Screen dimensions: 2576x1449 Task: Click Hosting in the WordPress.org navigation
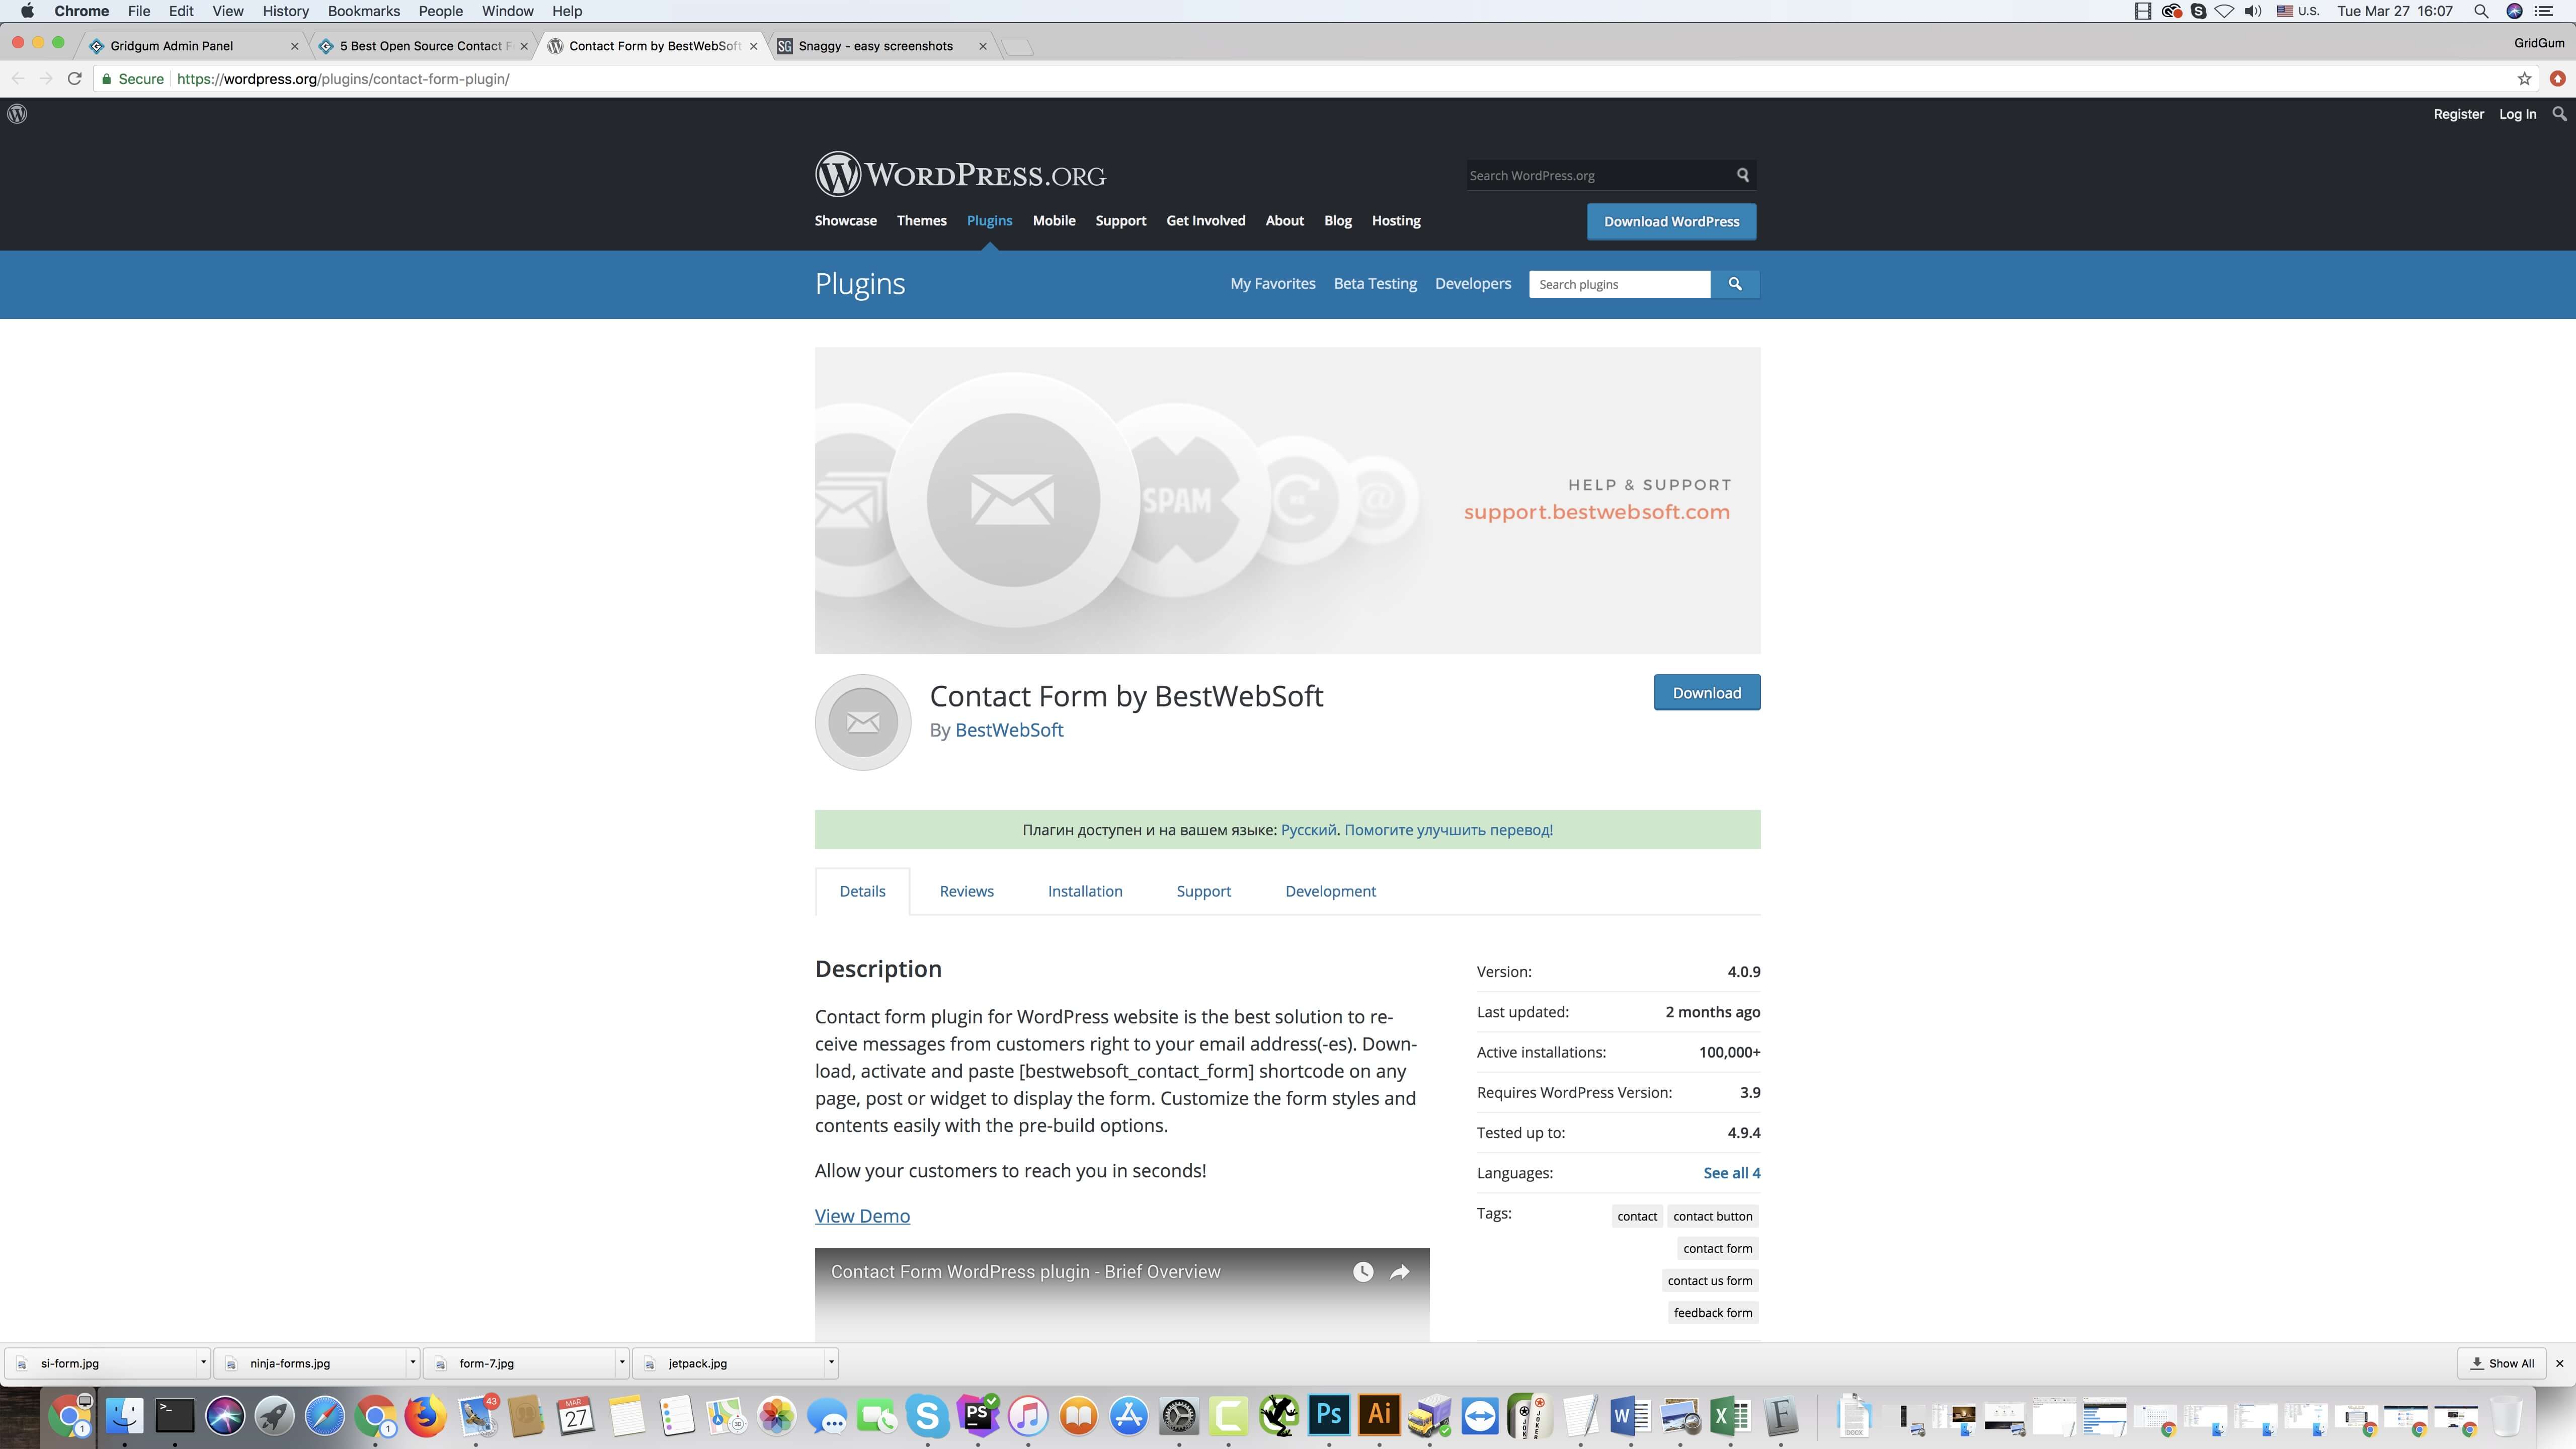click(1396, 220)
